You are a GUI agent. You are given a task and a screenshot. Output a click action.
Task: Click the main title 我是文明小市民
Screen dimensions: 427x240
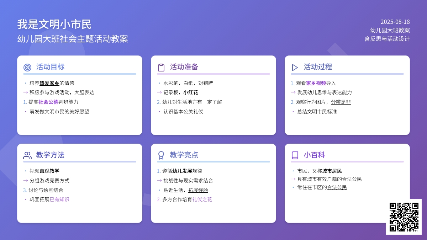54,24
